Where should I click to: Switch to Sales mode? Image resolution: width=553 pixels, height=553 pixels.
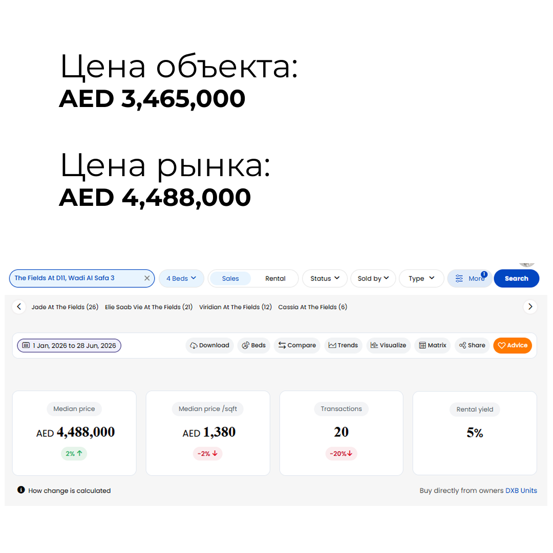(x=230, y=278)
